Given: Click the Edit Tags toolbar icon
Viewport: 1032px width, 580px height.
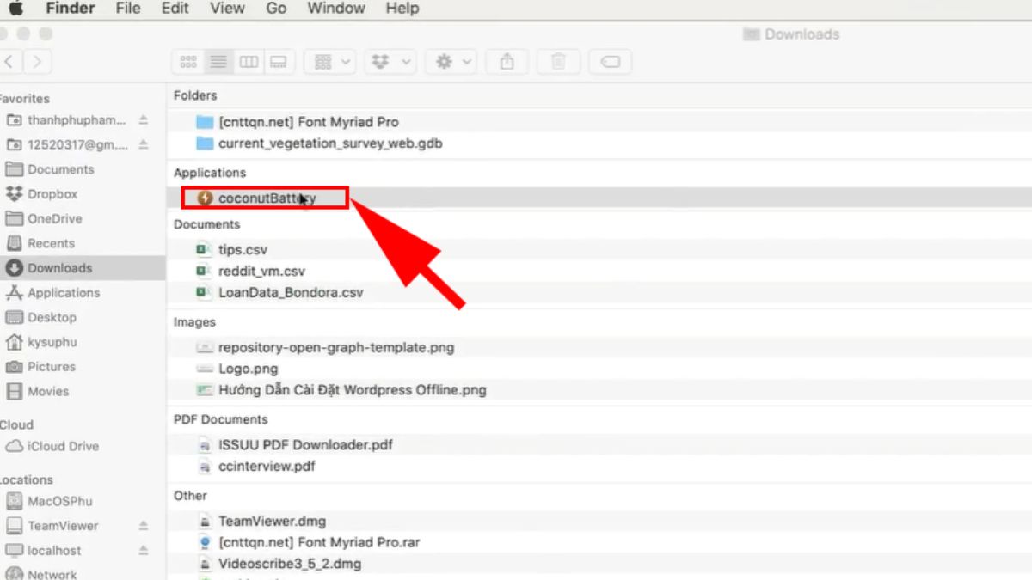Looking at the screenshot, I should point(610,62).
